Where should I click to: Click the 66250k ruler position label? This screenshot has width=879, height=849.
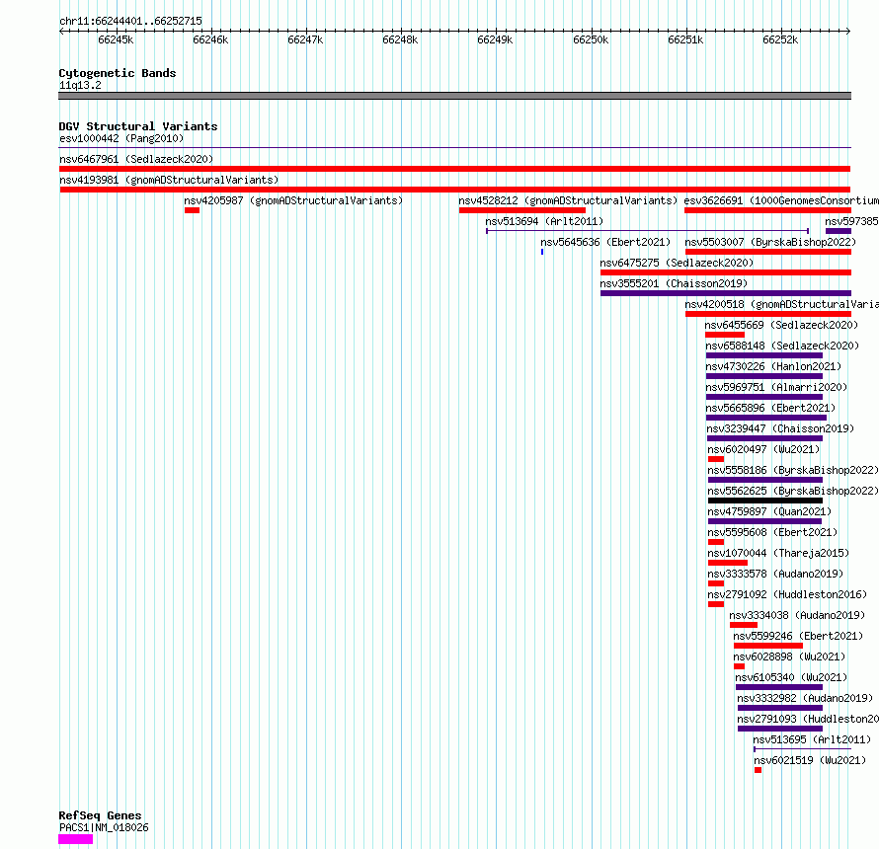591,39
